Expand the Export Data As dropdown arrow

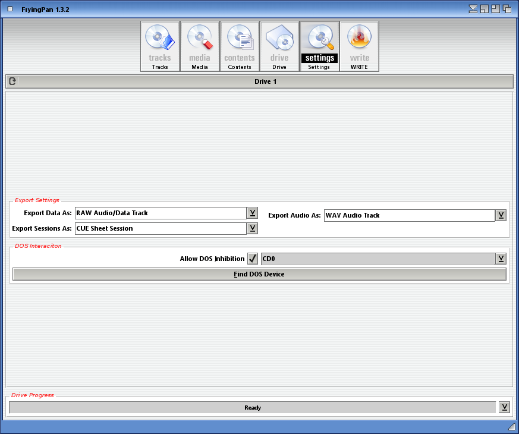pyautogui.click(x=252, y=213)
